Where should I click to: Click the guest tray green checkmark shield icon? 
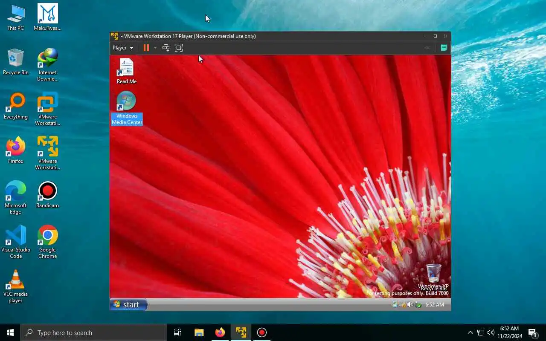[x=418, y=304]
